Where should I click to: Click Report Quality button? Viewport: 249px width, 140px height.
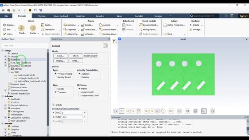[91, 56]
